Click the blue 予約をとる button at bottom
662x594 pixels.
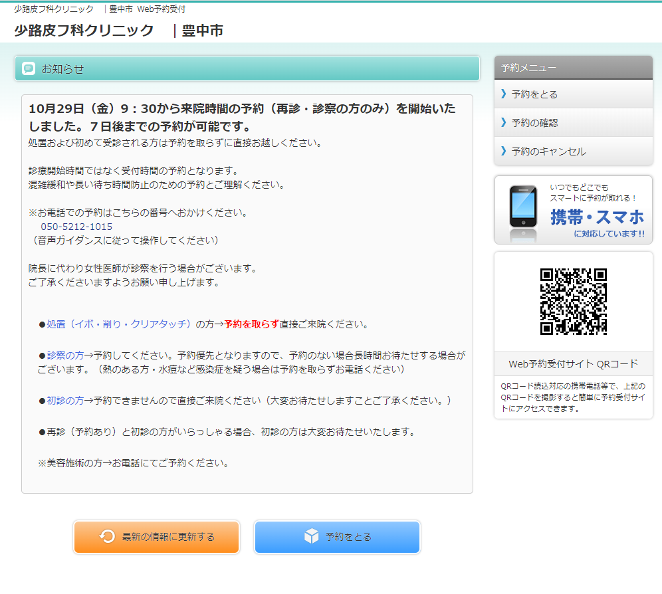click(338, 537)
